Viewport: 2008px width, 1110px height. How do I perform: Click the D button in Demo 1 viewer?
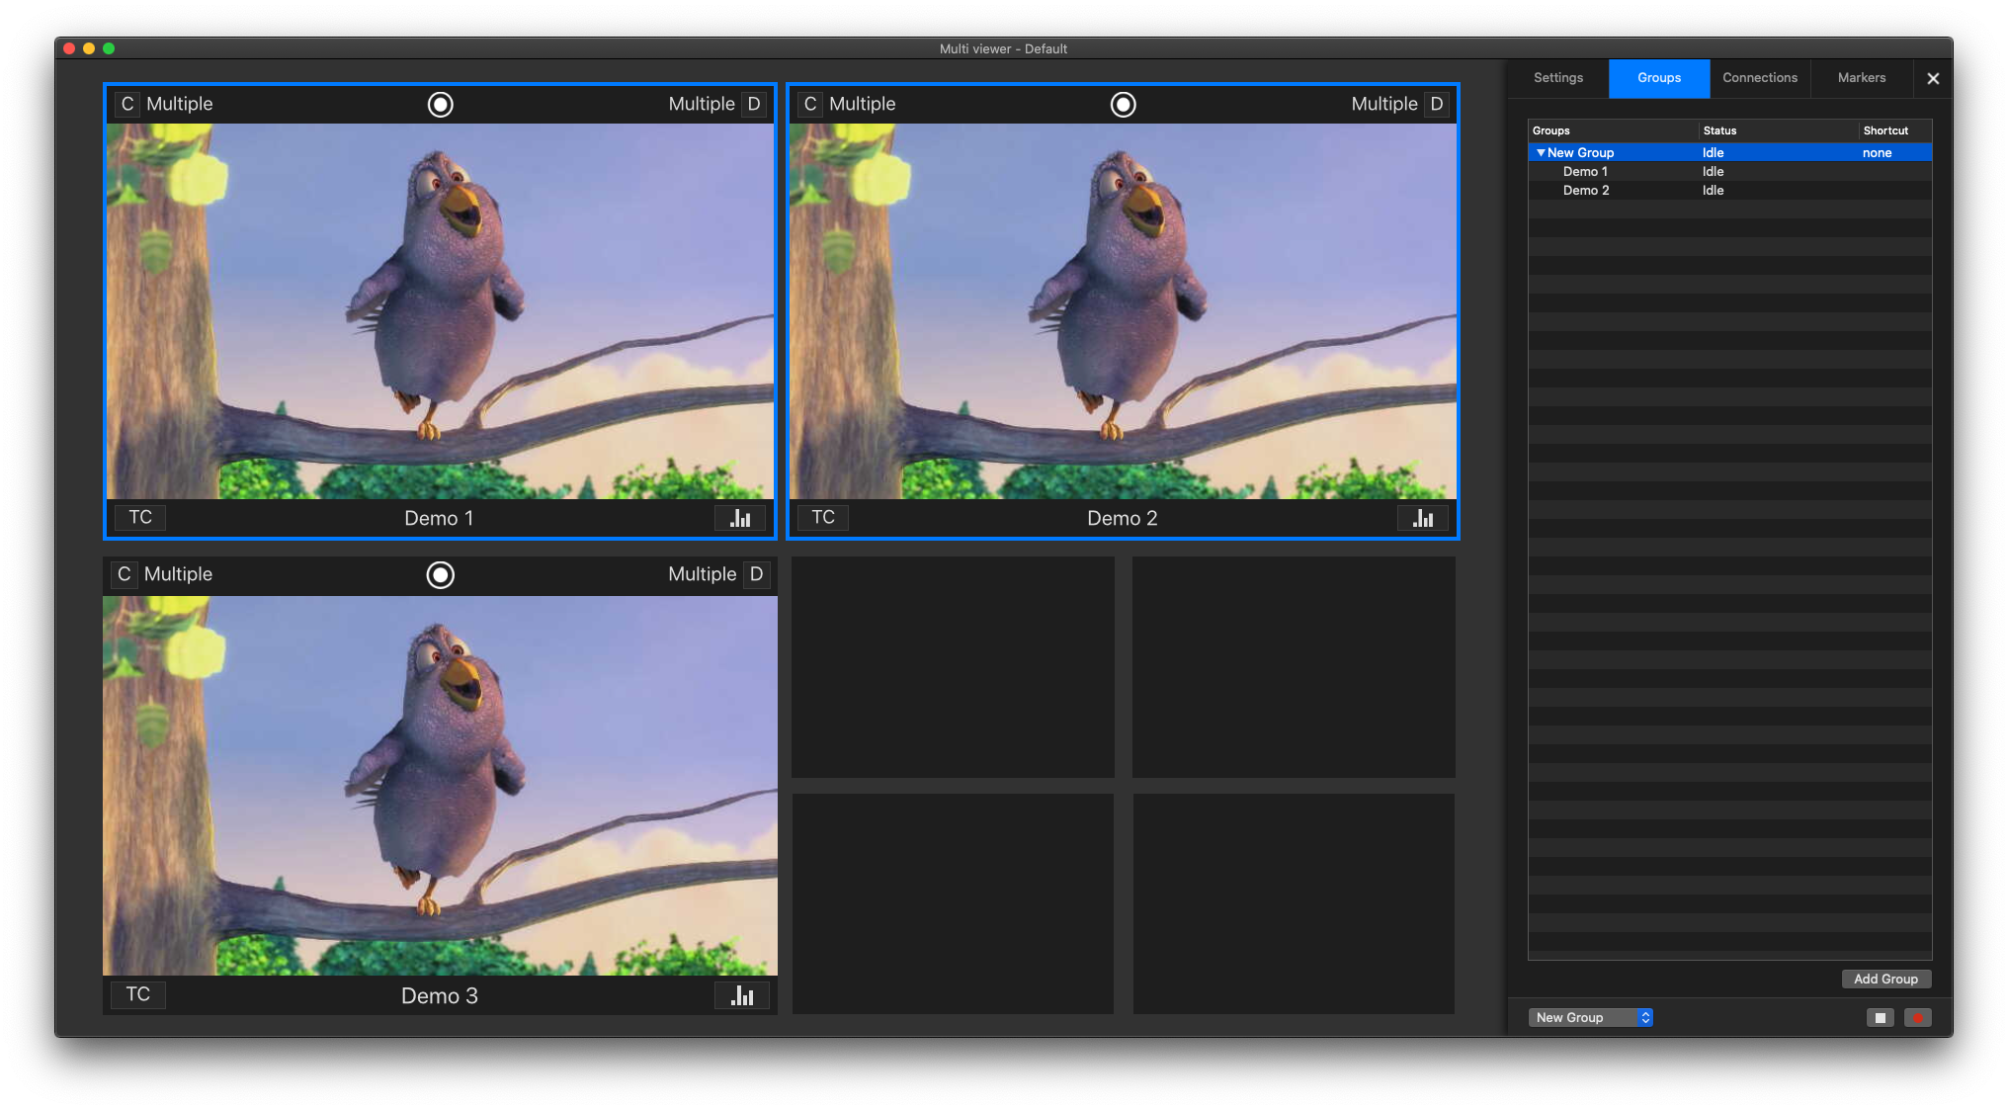coord(754,104)
